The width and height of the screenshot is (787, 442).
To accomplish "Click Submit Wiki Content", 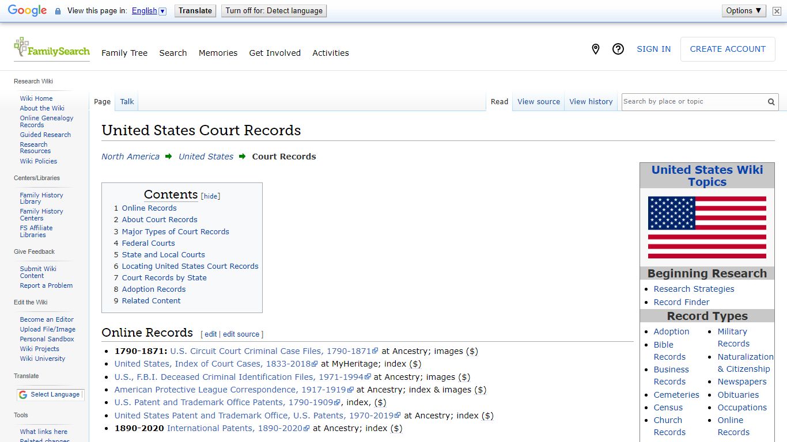I will (x=38, y=272).
